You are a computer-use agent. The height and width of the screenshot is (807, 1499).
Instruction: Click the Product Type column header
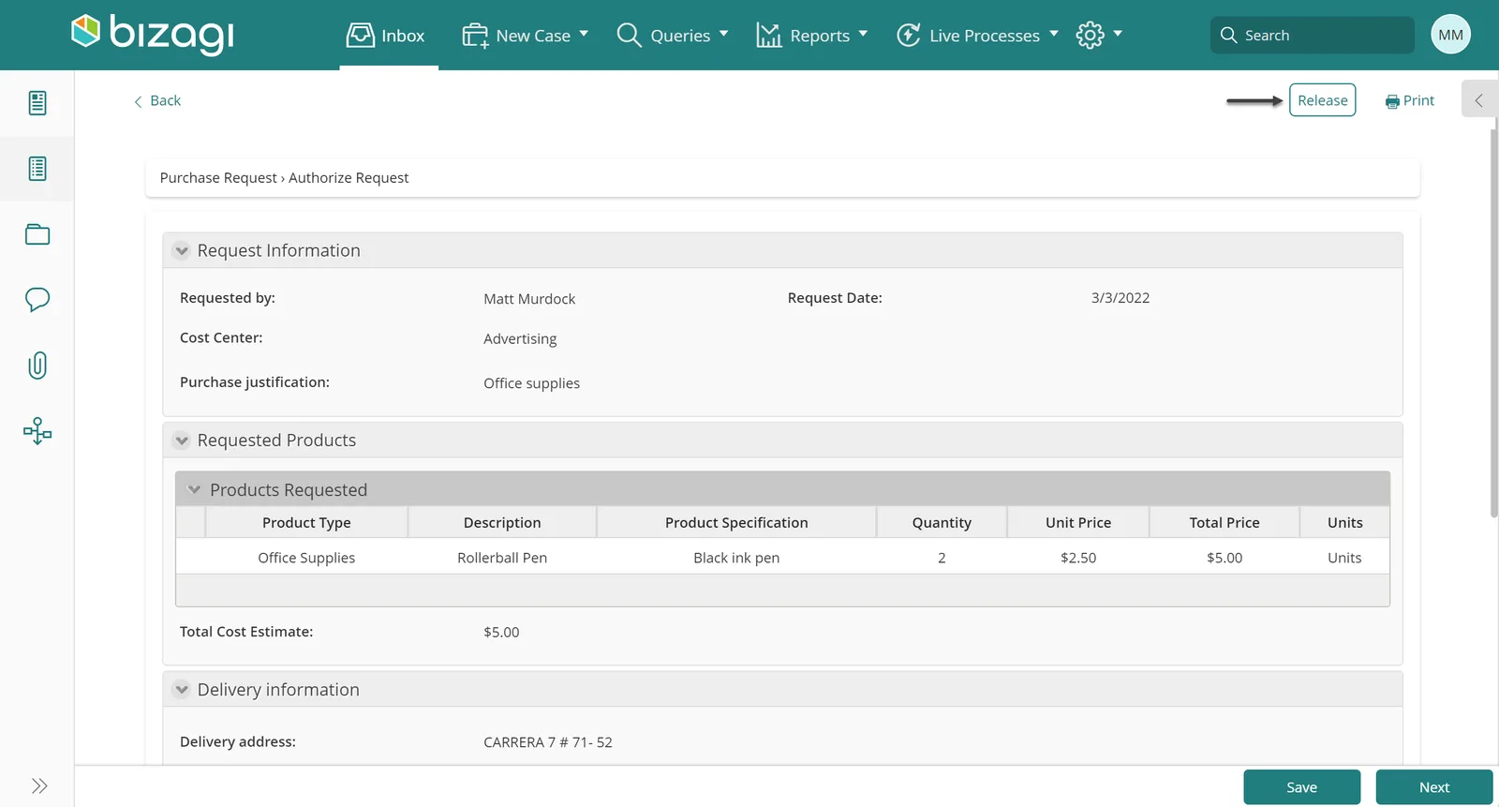coord(306,523)
